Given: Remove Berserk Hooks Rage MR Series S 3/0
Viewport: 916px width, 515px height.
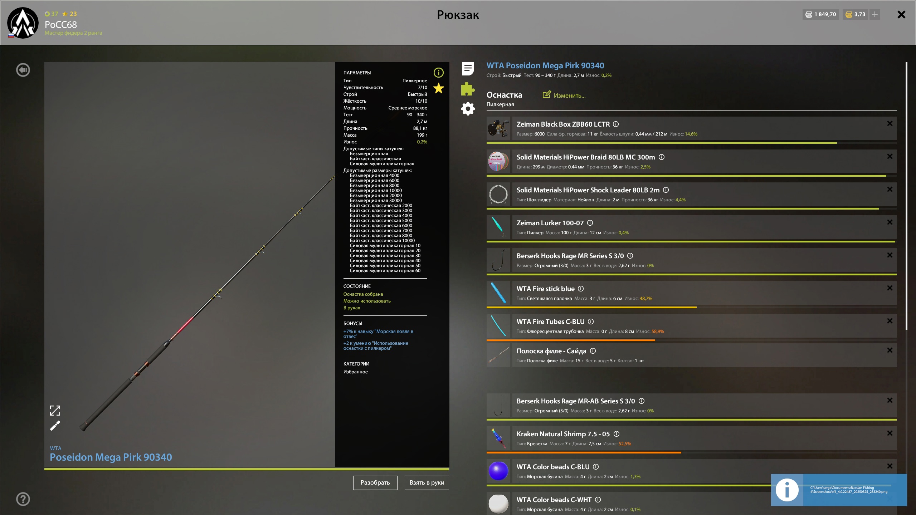Looking at the screenshot, I should tap(890, 255).
